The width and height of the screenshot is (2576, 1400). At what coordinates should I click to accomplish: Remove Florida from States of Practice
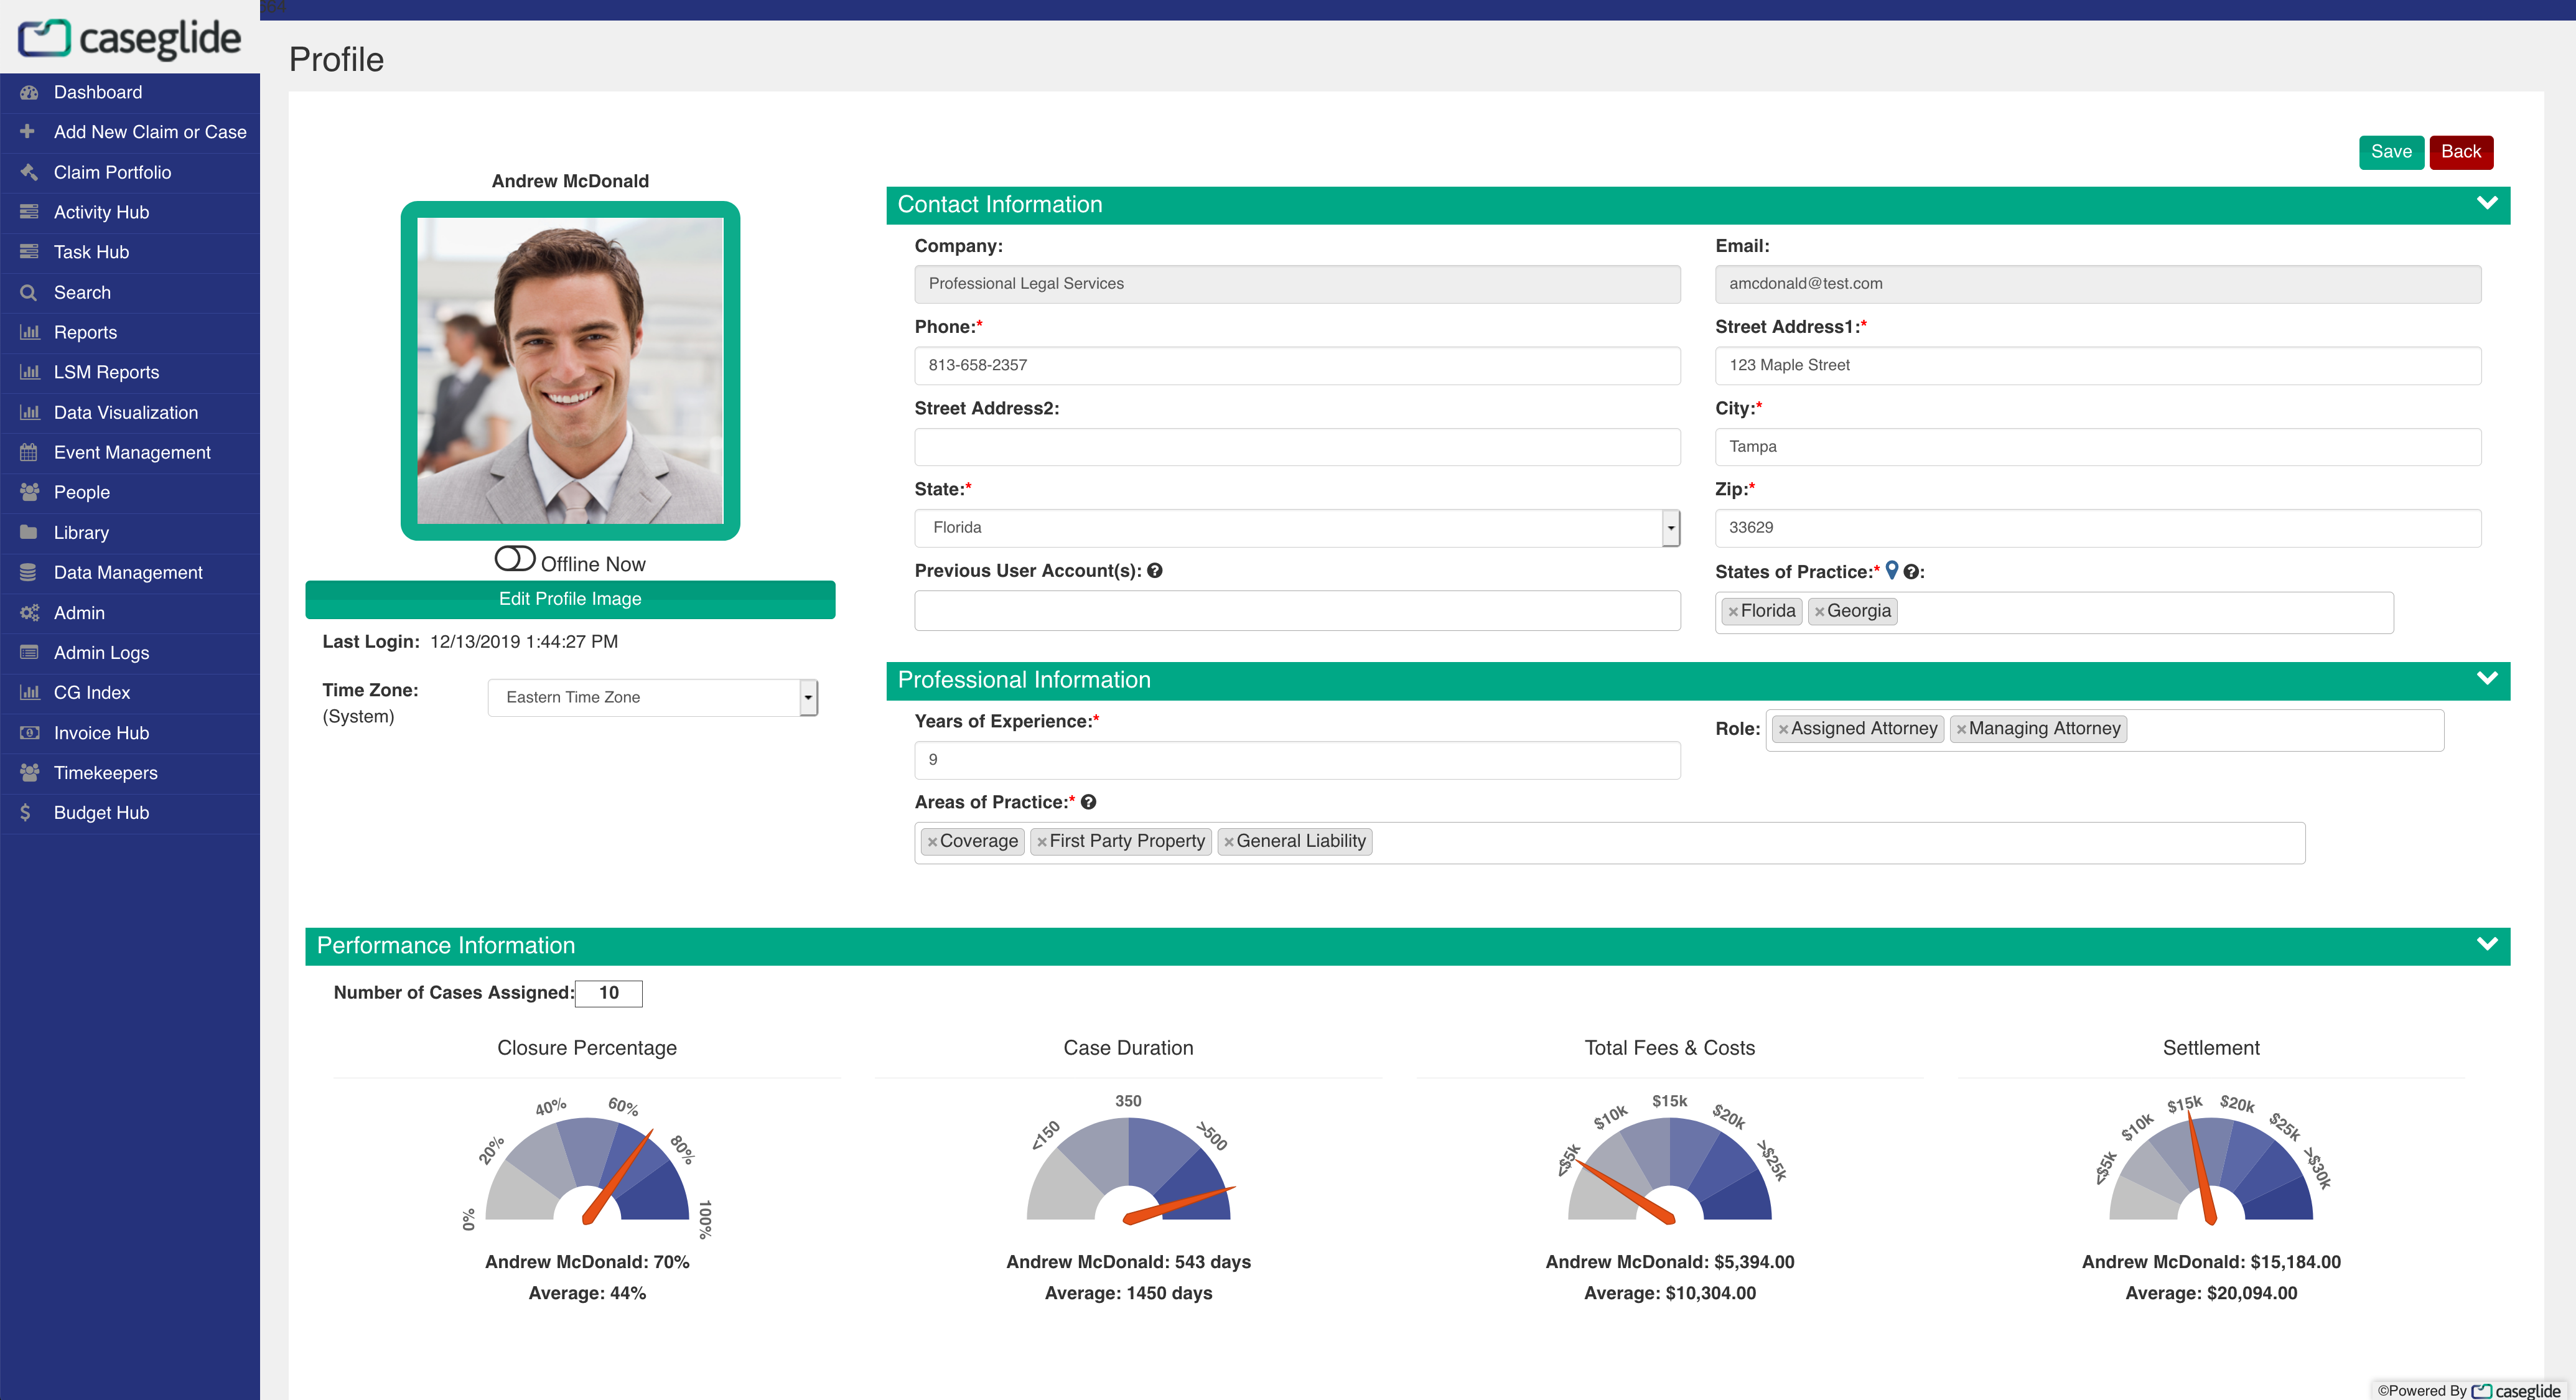click(x=1733, y=610)
